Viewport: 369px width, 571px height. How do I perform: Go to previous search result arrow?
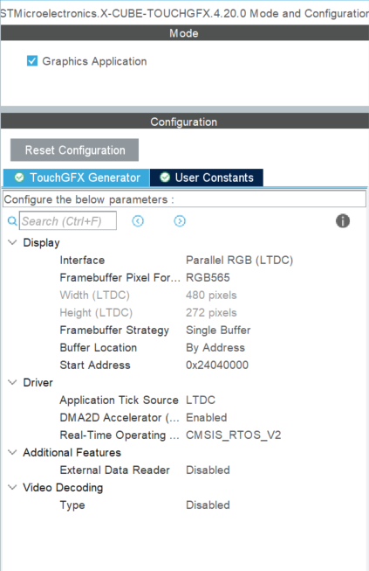click(x=138, y=220)
